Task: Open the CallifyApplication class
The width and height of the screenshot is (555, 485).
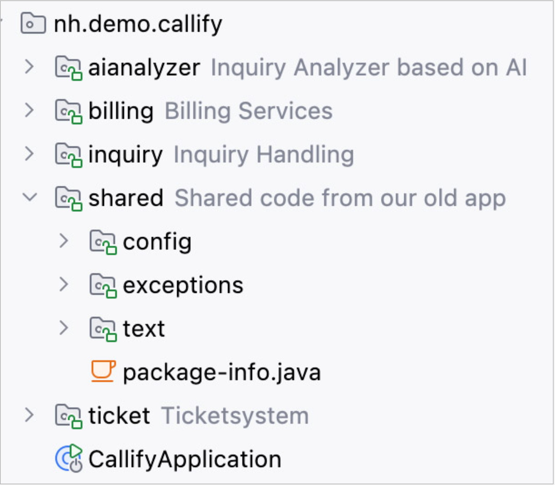Action: click(x=185, y=459)
